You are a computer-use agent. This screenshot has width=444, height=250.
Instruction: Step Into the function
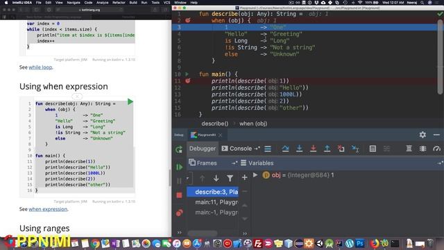[299, 149]
